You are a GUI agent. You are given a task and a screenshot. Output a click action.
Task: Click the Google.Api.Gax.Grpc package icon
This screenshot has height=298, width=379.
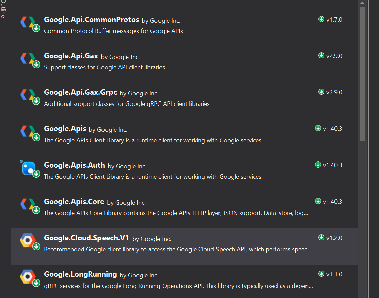[29, 95]
